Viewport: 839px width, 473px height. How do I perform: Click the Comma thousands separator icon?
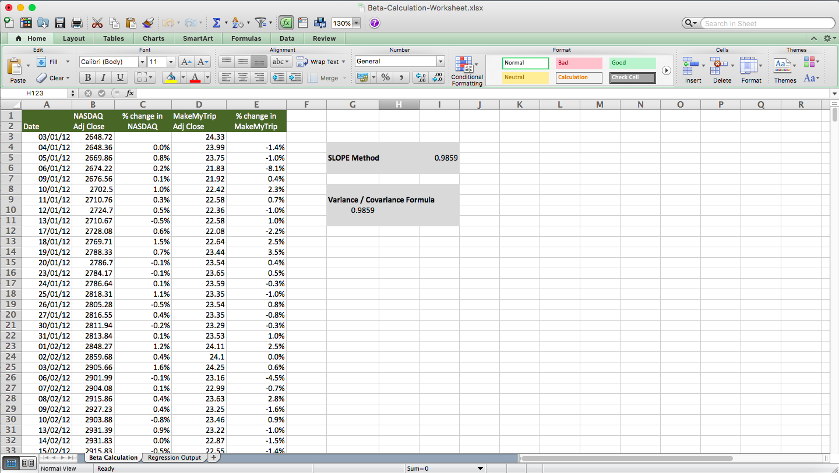point(402,77)
